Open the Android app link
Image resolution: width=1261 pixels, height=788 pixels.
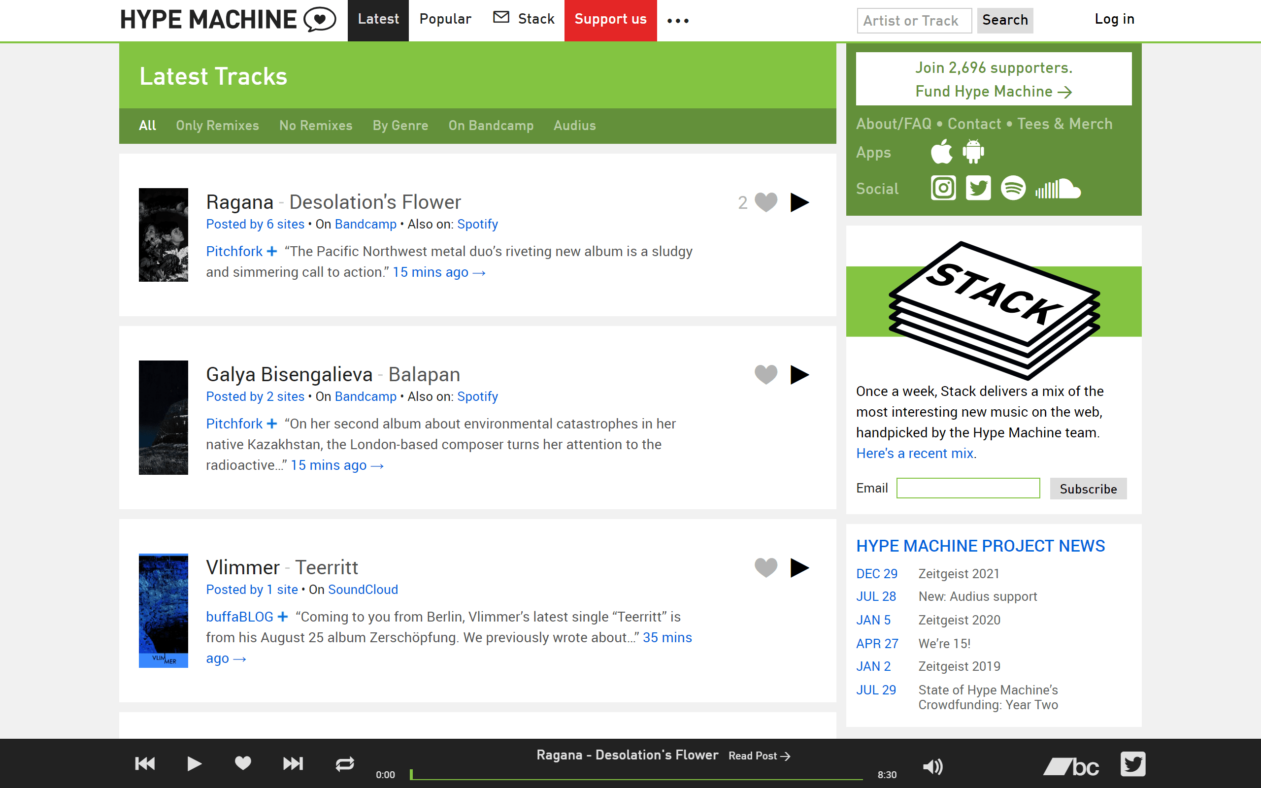click(973, 152)
